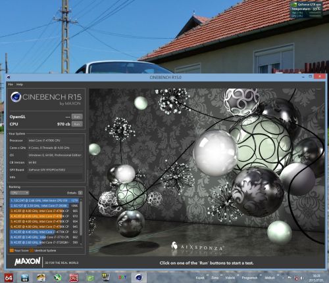Click the Cinebench icon in the title bar
This screenshot has height=283, width=329.
coord(9,77)
